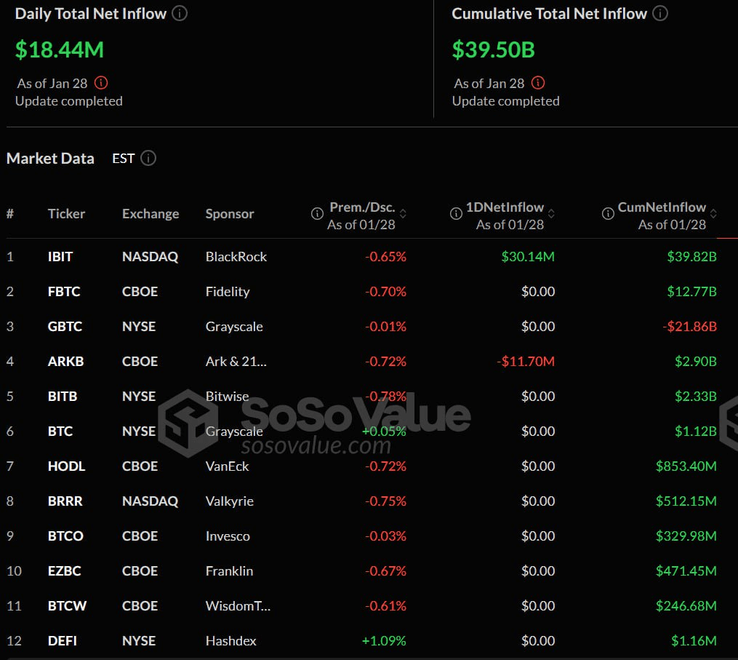This screenshot has height=660, width=738.
Task: Sort the table by 1DNetInflow
Action: 550,213
